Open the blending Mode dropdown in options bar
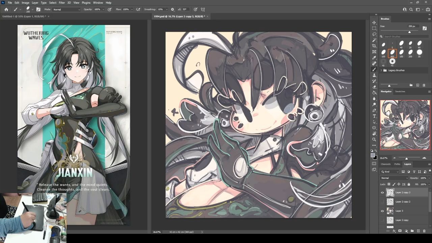The height and width of the screenshot is (243, 432). 67,9
